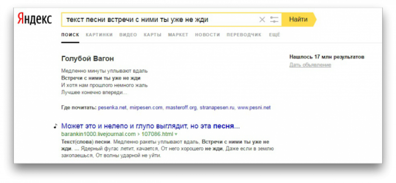Go to Карты tab
Screen dimensions: 396x183
pyautogui.click(x=152, y=35)
